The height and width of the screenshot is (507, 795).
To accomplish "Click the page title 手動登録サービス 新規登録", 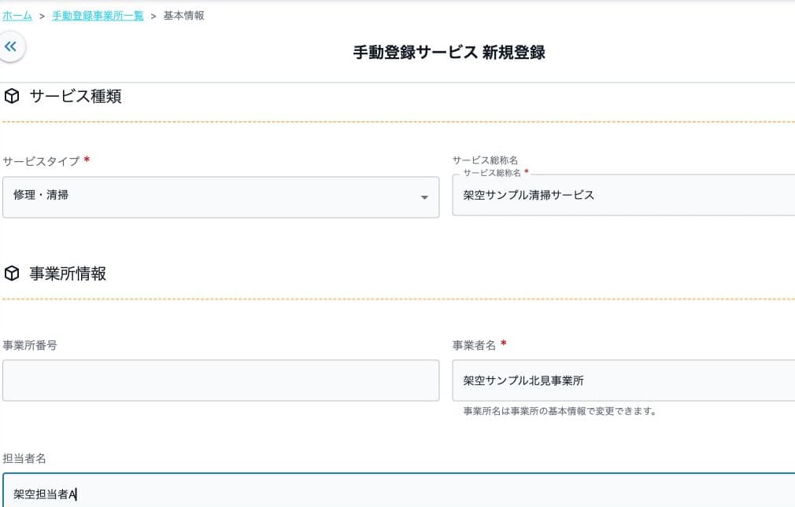I will point(449,52).
